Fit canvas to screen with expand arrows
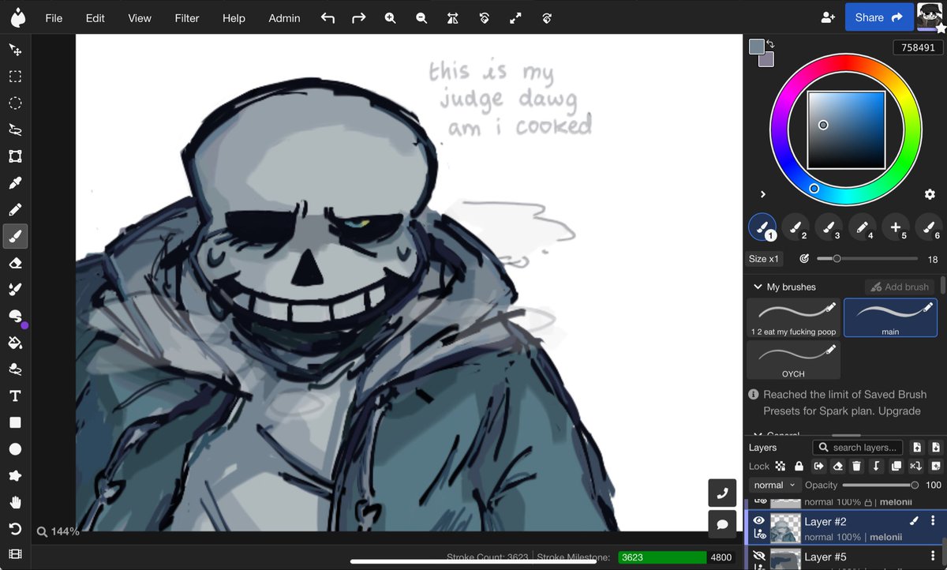947x570 pixels. 515,17
